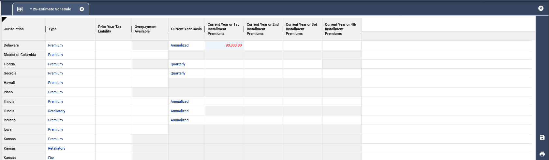Click the Idaho jurisdiction cell

tap(23, 92)
